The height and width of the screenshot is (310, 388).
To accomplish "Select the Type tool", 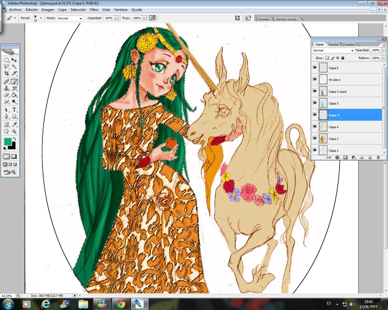I will (14, 110).
